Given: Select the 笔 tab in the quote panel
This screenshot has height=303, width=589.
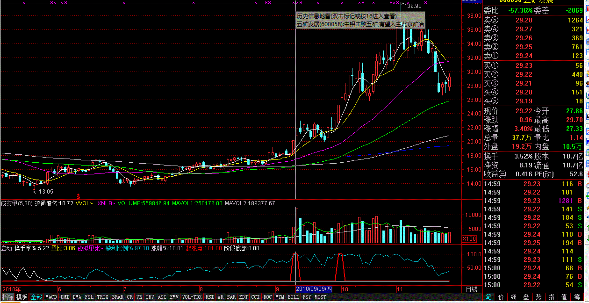Looking at the screenshot, I should click(x=488, y=297).
